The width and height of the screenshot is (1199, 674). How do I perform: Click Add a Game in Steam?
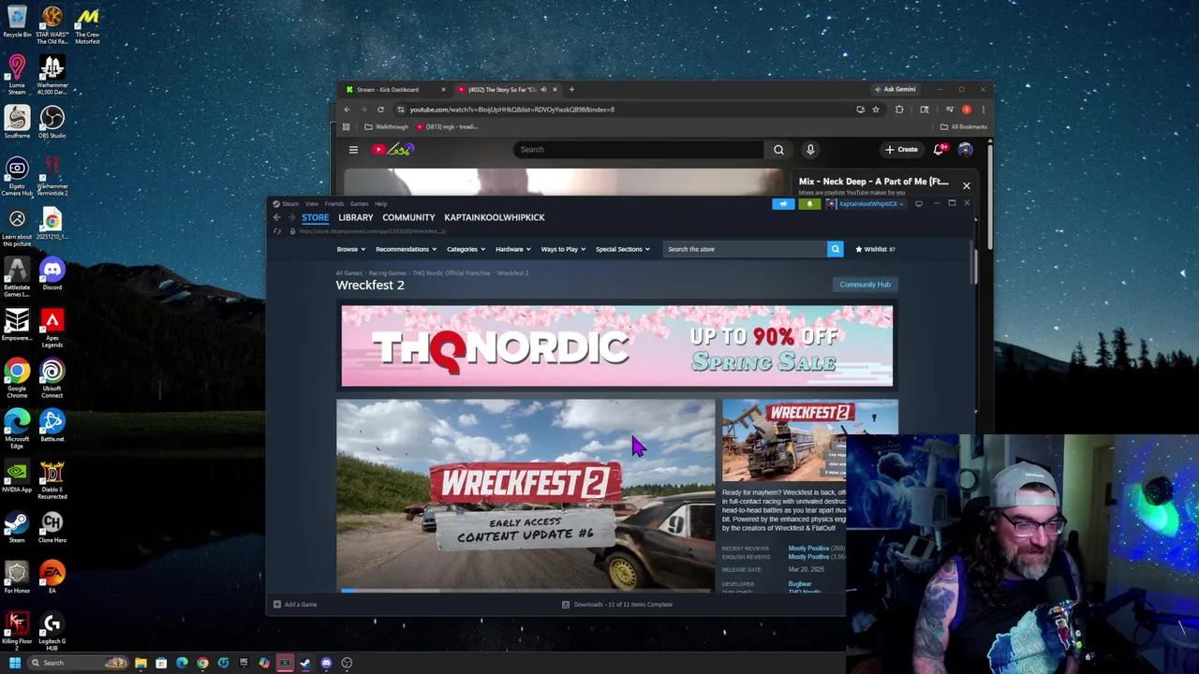point(295,605)
